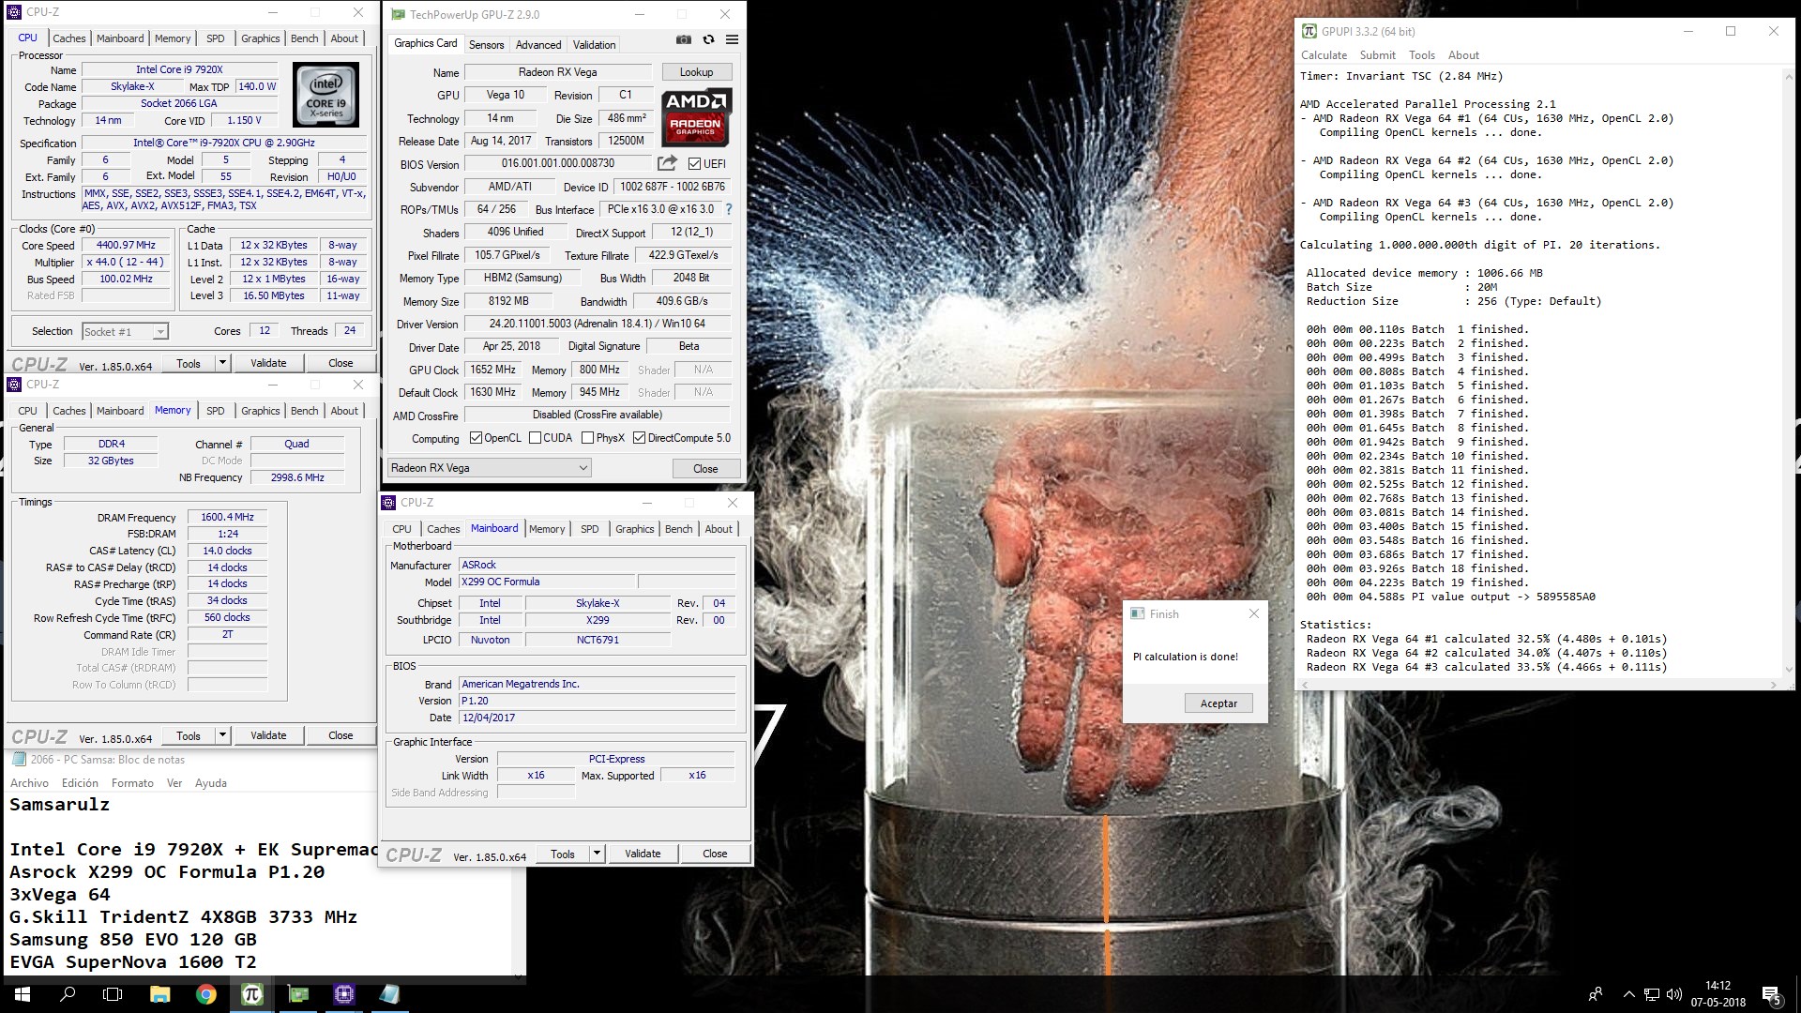Click Tools button in Mainboard CPU-Z window
Image resolution: width=1801 pixels, height=1013 pixels.
pos(563,854)
